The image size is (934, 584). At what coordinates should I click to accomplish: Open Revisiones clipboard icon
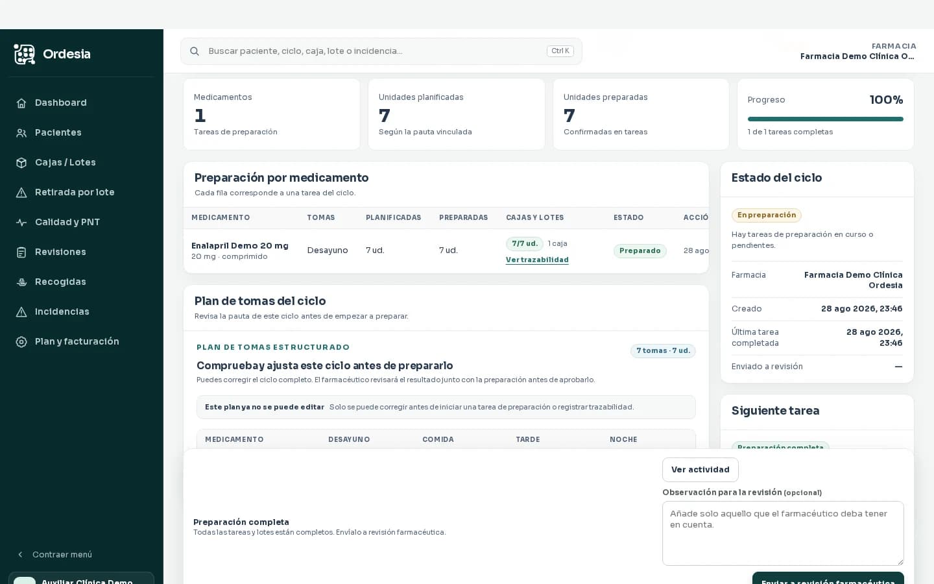click(x=21, y=252)
